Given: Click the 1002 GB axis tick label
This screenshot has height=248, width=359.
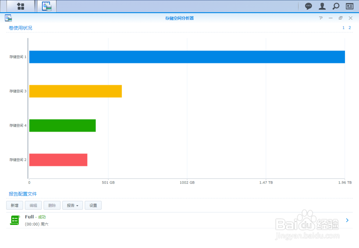Looking at the screenshot, I should 187,183.
